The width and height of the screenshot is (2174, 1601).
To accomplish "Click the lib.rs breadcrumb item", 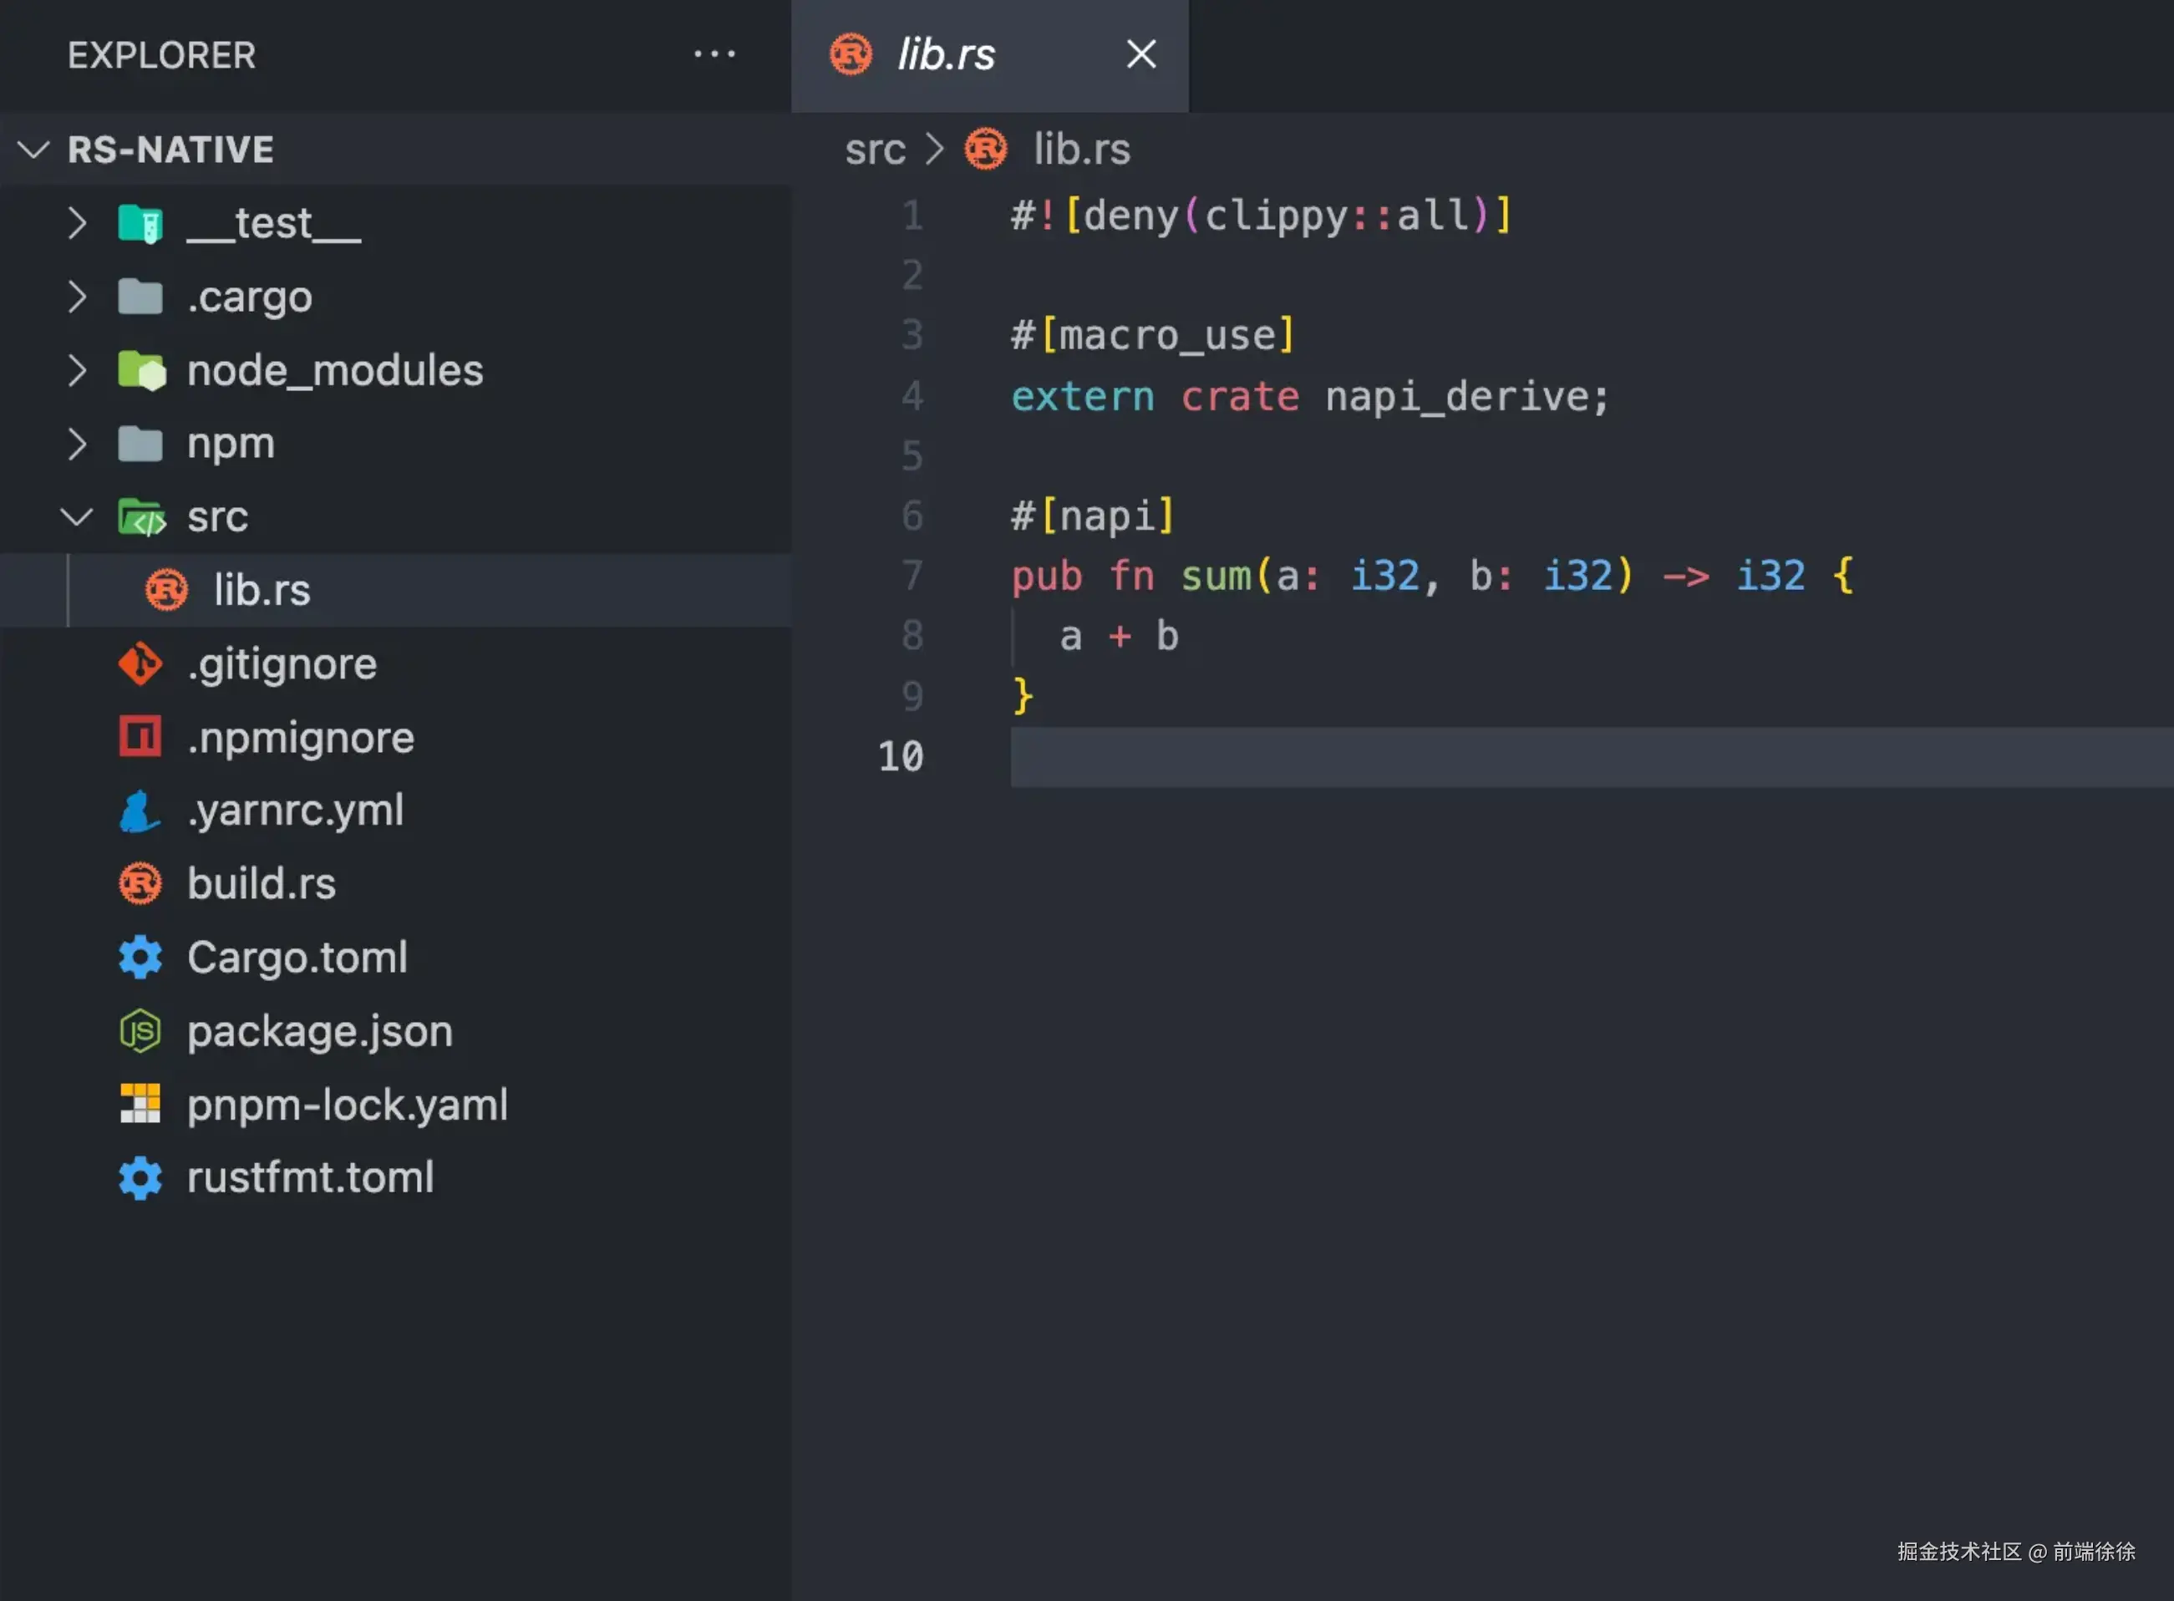I will click(1081, 150).
